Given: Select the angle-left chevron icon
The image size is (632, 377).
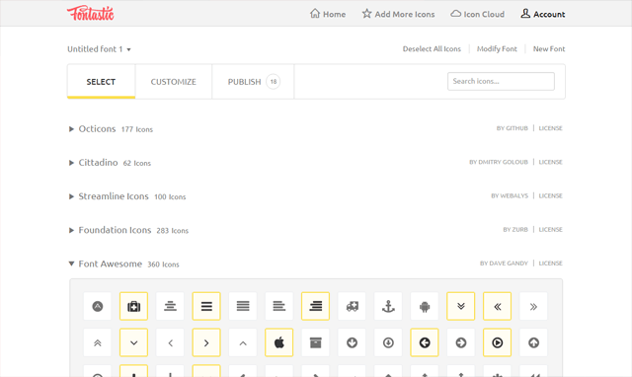Looking at the screenshot, I should (x=170, y=342).
